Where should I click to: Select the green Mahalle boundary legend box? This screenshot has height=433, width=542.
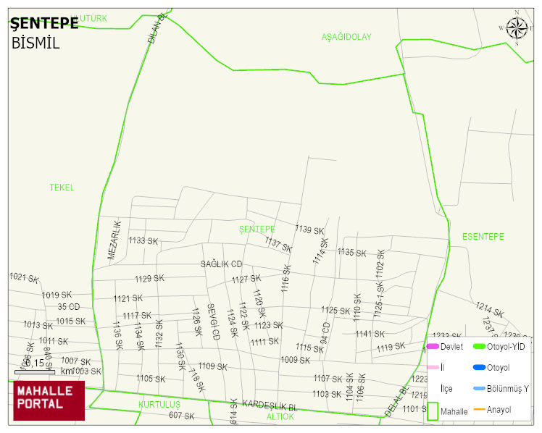(x=433, y=411)
